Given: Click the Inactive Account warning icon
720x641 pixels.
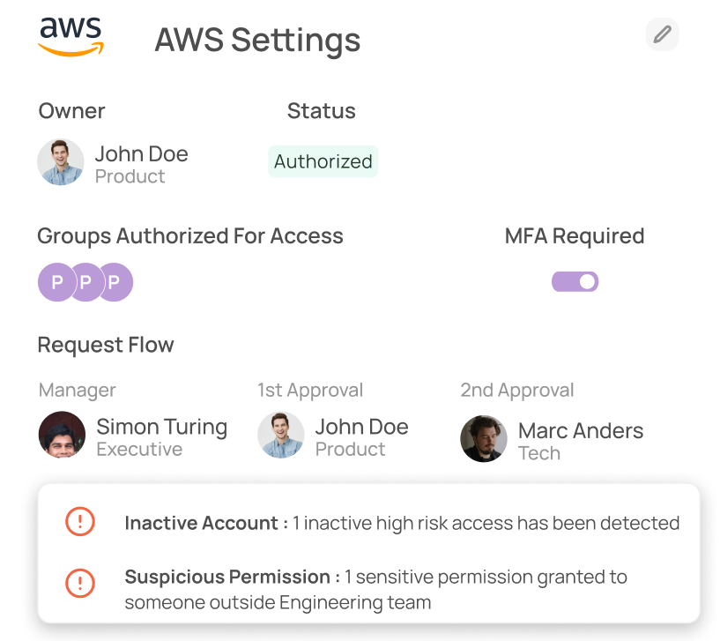Looking at the screenshot, I should pos(79,522).
